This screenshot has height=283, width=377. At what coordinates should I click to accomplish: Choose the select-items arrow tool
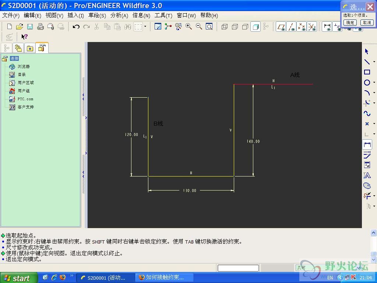(367, 51)
